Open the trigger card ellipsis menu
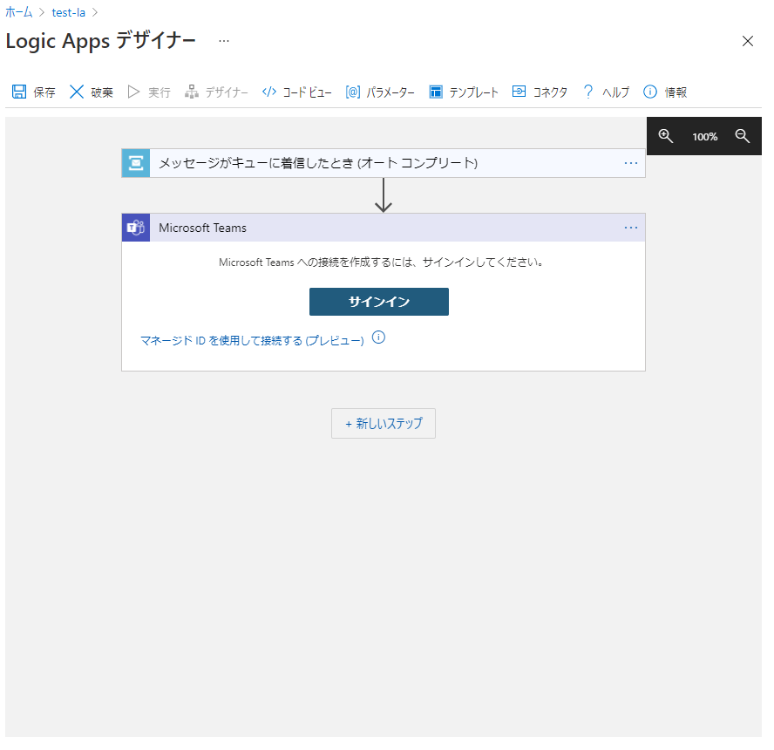This screenshot has width=774, height=750. (x=631, y=162)
